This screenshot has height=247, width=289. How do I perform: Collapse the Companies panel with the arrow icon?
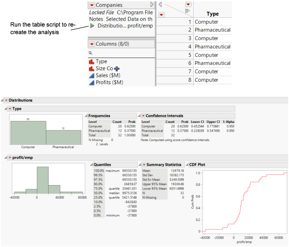click(x=152, y=5)
